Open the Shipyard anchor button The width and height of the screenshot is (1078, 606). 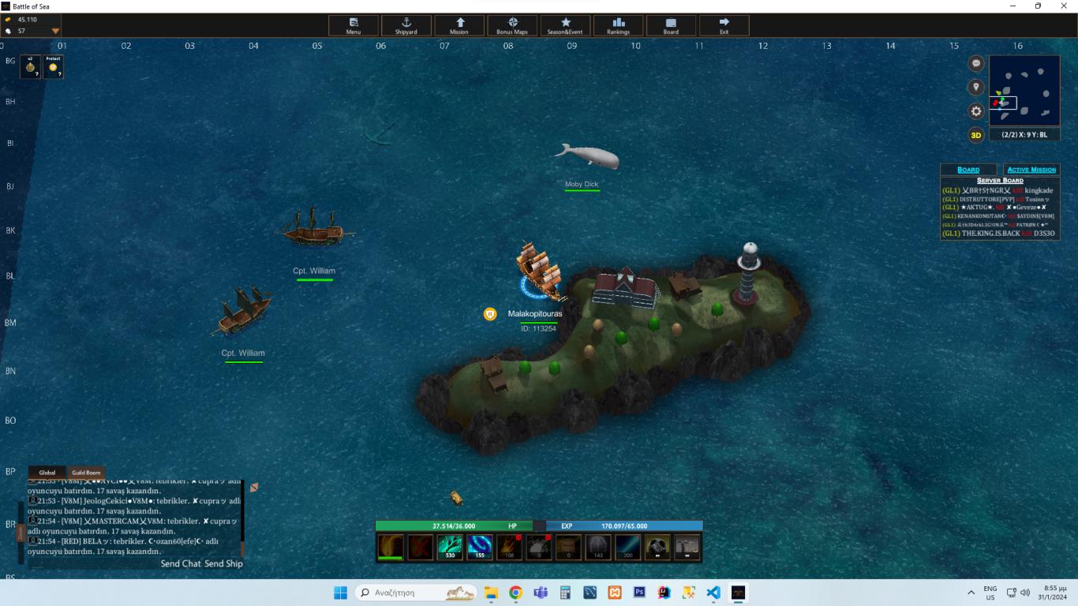[x=406, y=25]
